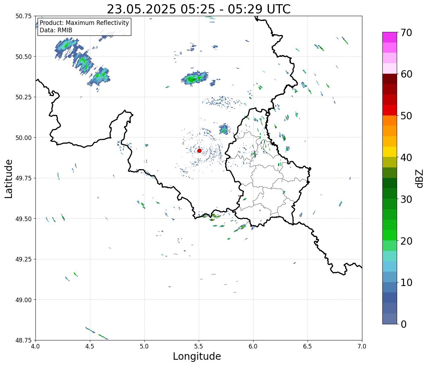Click the longitude tick label '4.5'

pyautogui.click(x=90, y=346)
